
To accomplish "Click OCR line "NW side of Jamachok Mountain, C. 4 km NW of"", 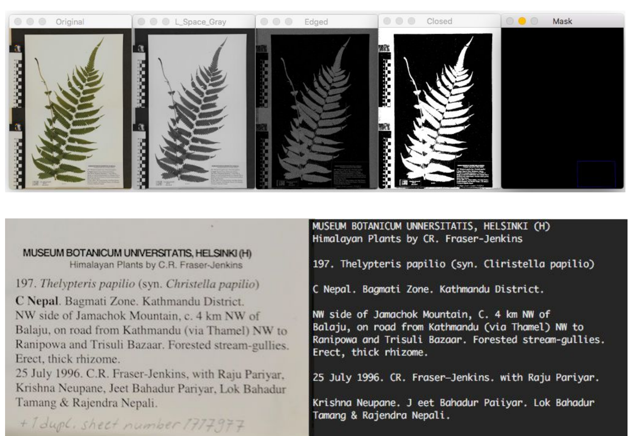I will [431, 314].
